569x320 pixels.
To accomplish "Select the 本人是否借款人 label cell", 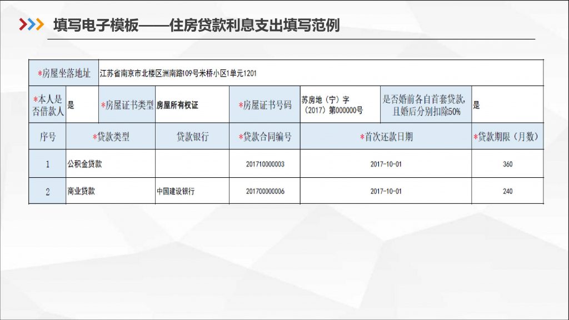I will tap(47, 104).
